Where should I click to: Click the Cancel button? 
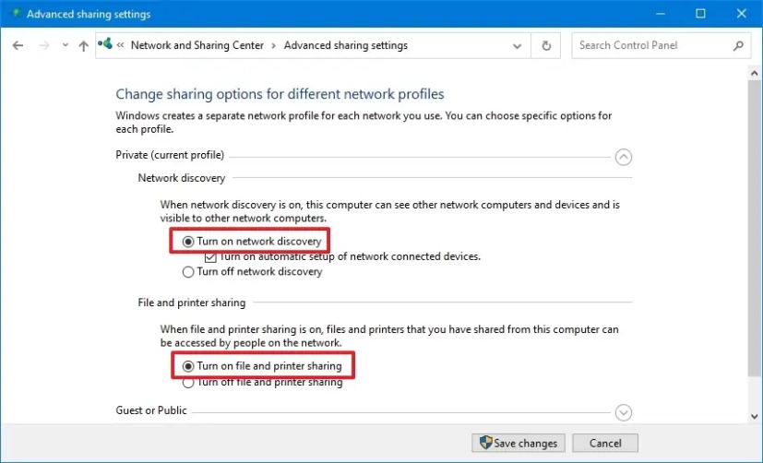[x=605, y=443]
